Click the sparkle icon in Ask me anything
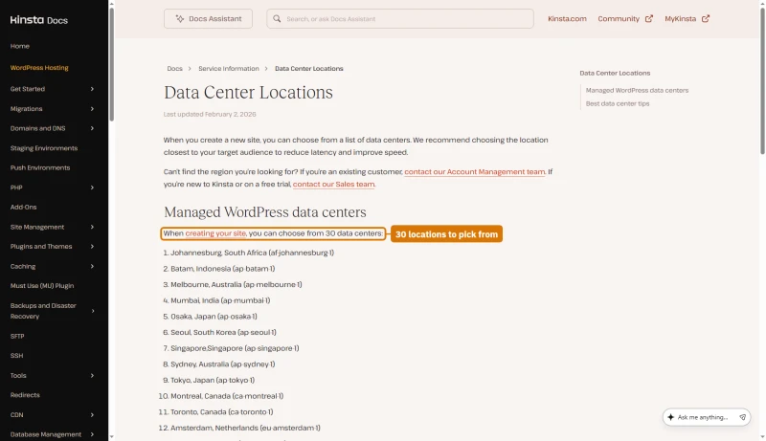Screen dimensions: 766x441 [x=671, y=417]
